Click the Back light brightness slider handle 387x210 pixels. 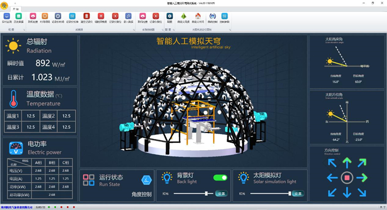[x=206, y=194]
